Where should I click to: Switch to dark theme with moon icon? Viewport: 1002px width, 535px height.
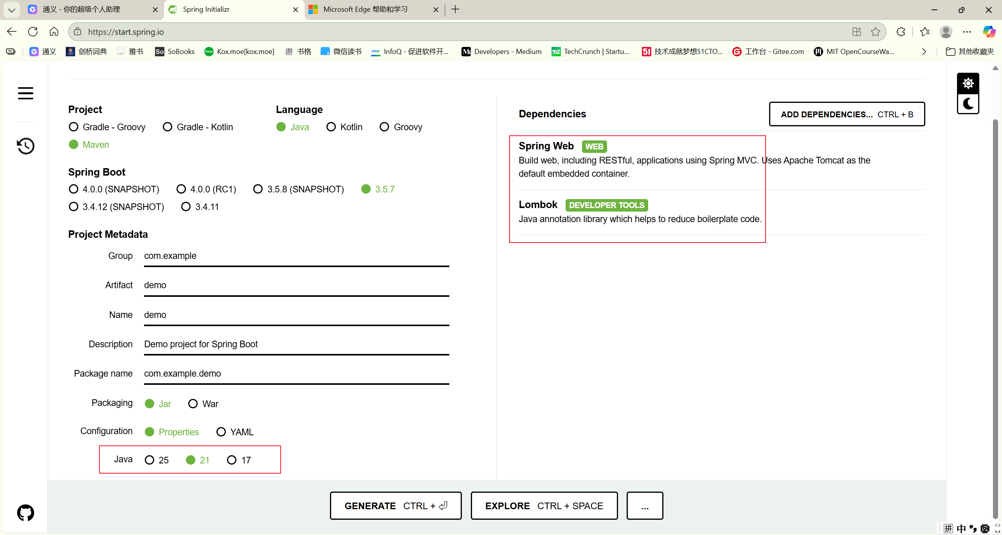tap(968, 104)
